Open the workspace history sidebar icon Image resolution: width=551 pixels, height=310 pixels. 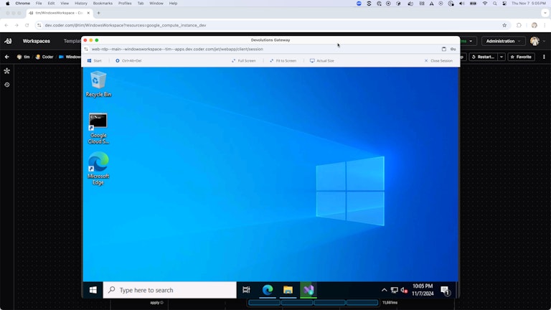pos(6,85)
